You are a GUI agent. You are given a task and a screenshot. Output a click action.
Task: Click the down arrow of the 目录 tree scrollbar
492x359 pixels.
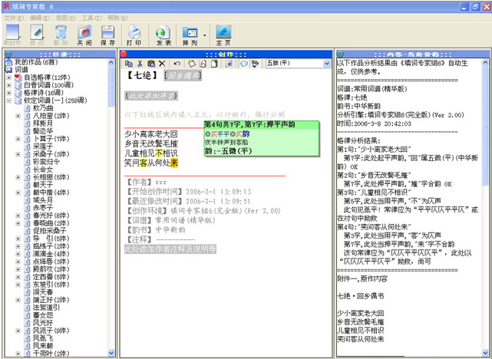coord(111,353)
